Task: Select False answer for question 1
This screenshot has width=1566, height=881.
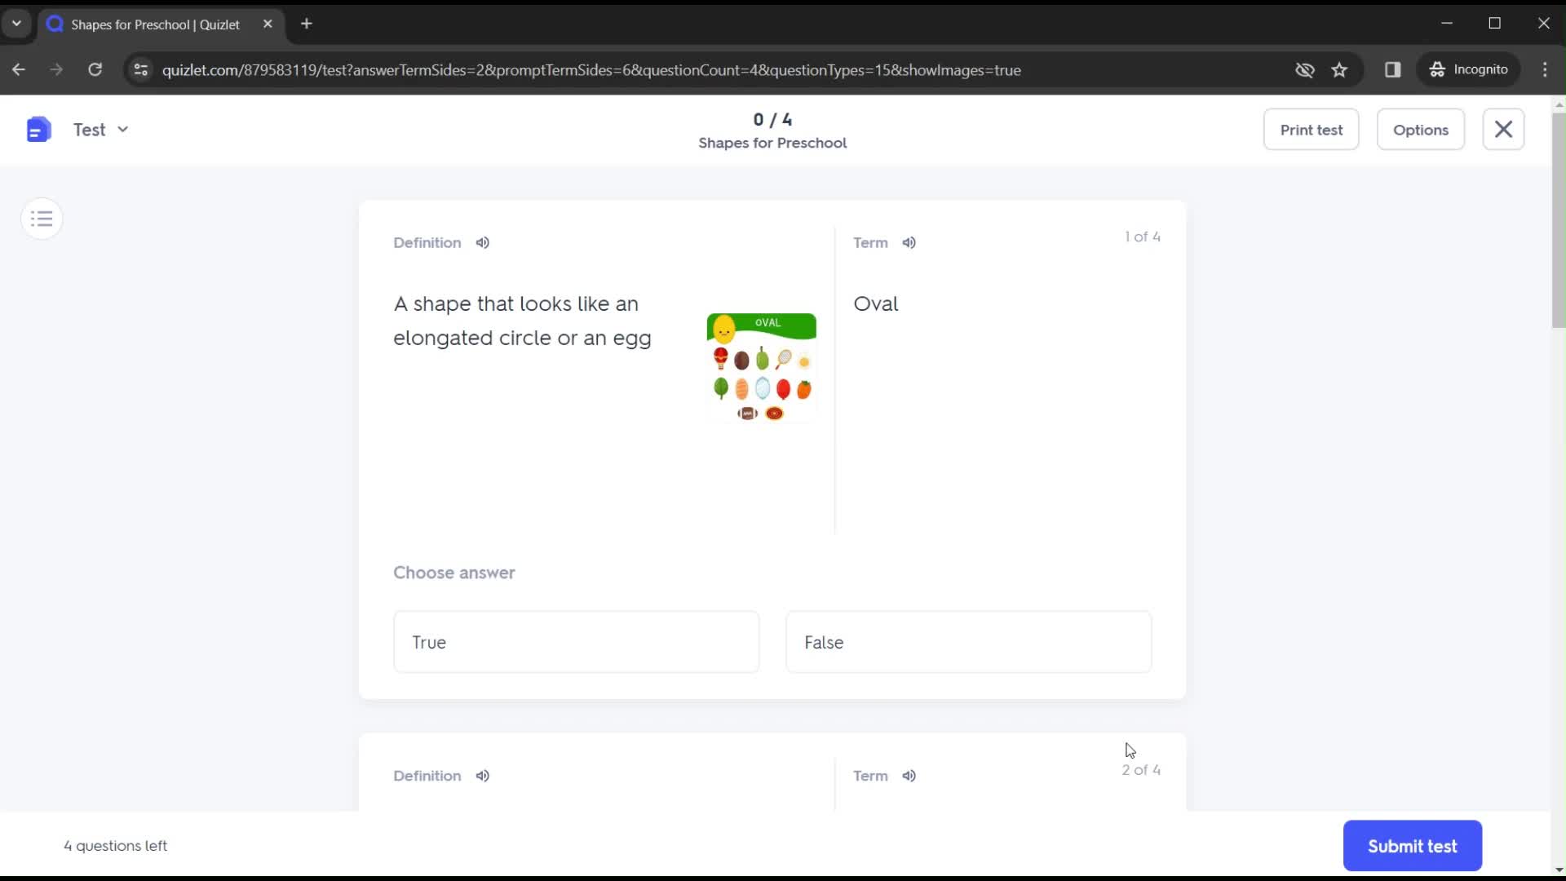Action: (x=969, y=641)
